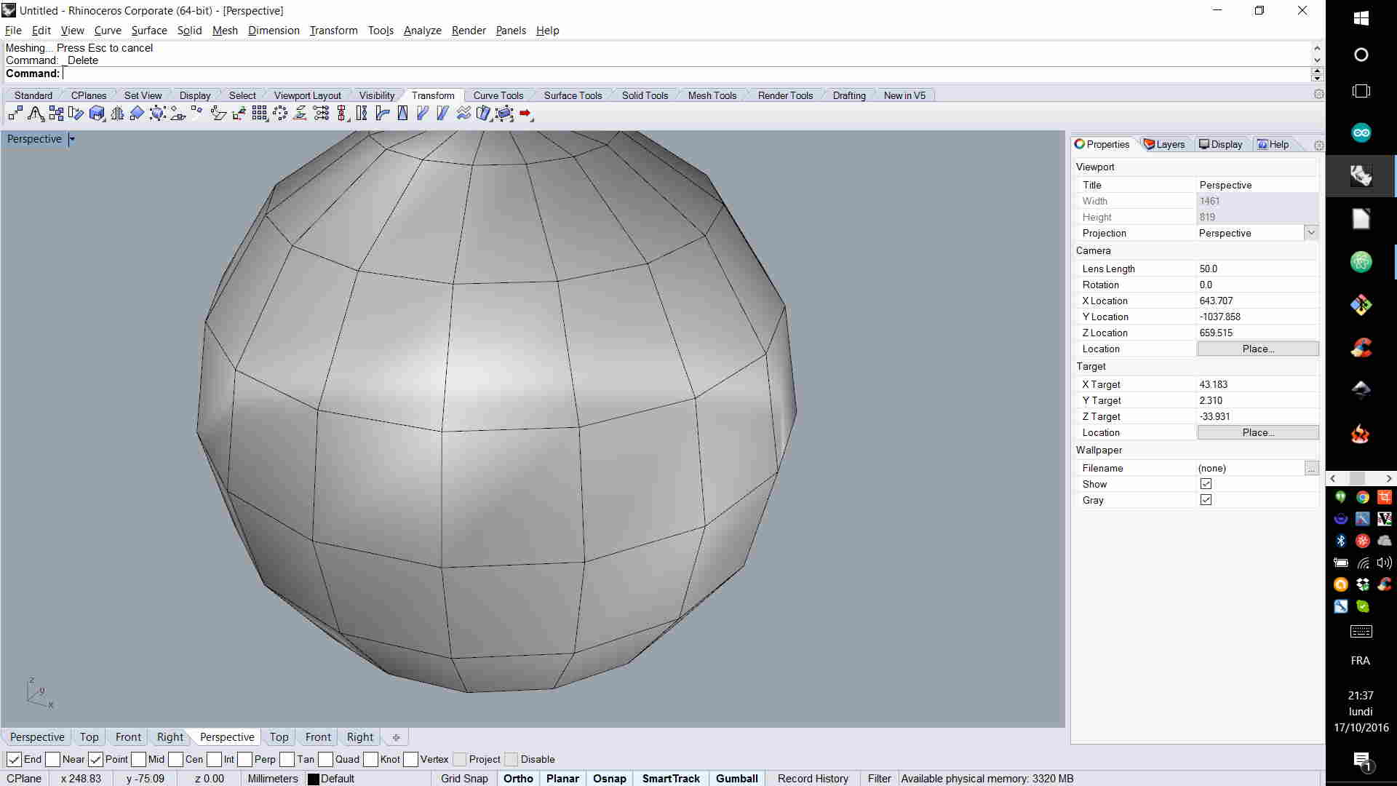Click Place button for camera location
Screen dimensions: 1397x786
point(1257,349)
